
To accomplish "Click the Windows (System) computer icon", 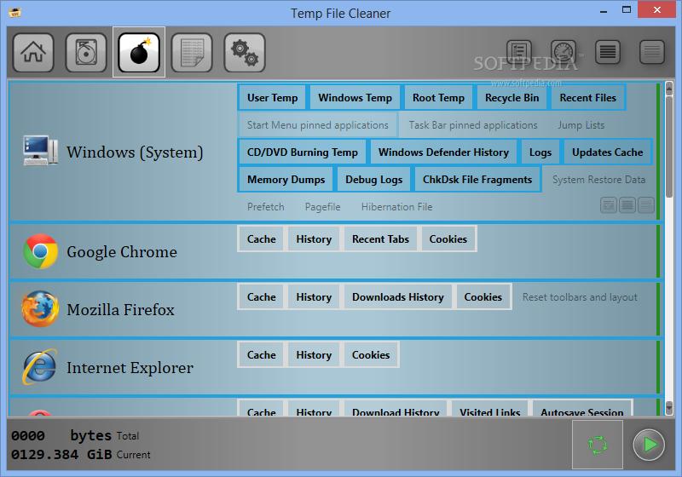I will (x=40, y=151).
